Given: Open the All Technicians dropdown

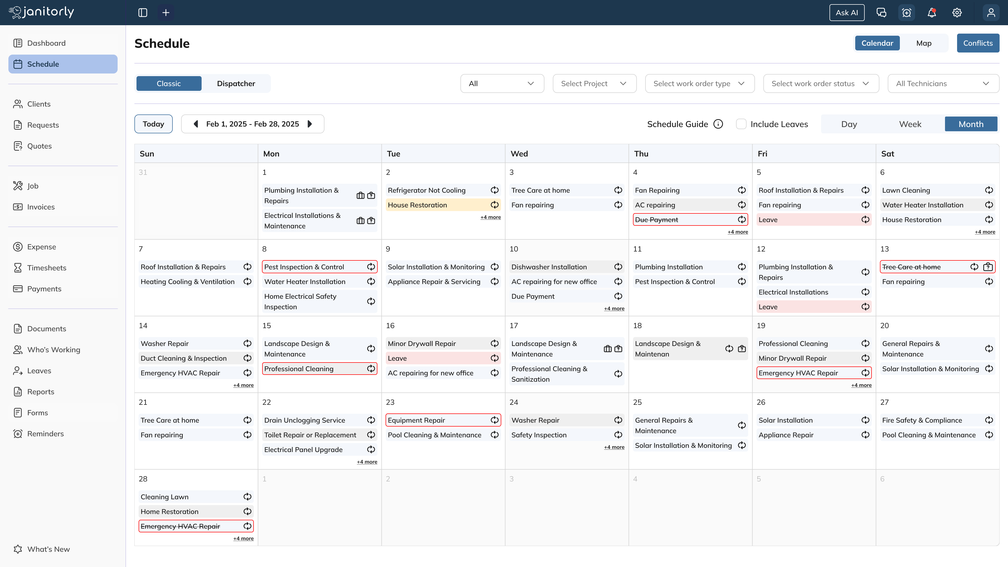Looking at the screenshot, I should pyautogui.click(x=943, y=83).
